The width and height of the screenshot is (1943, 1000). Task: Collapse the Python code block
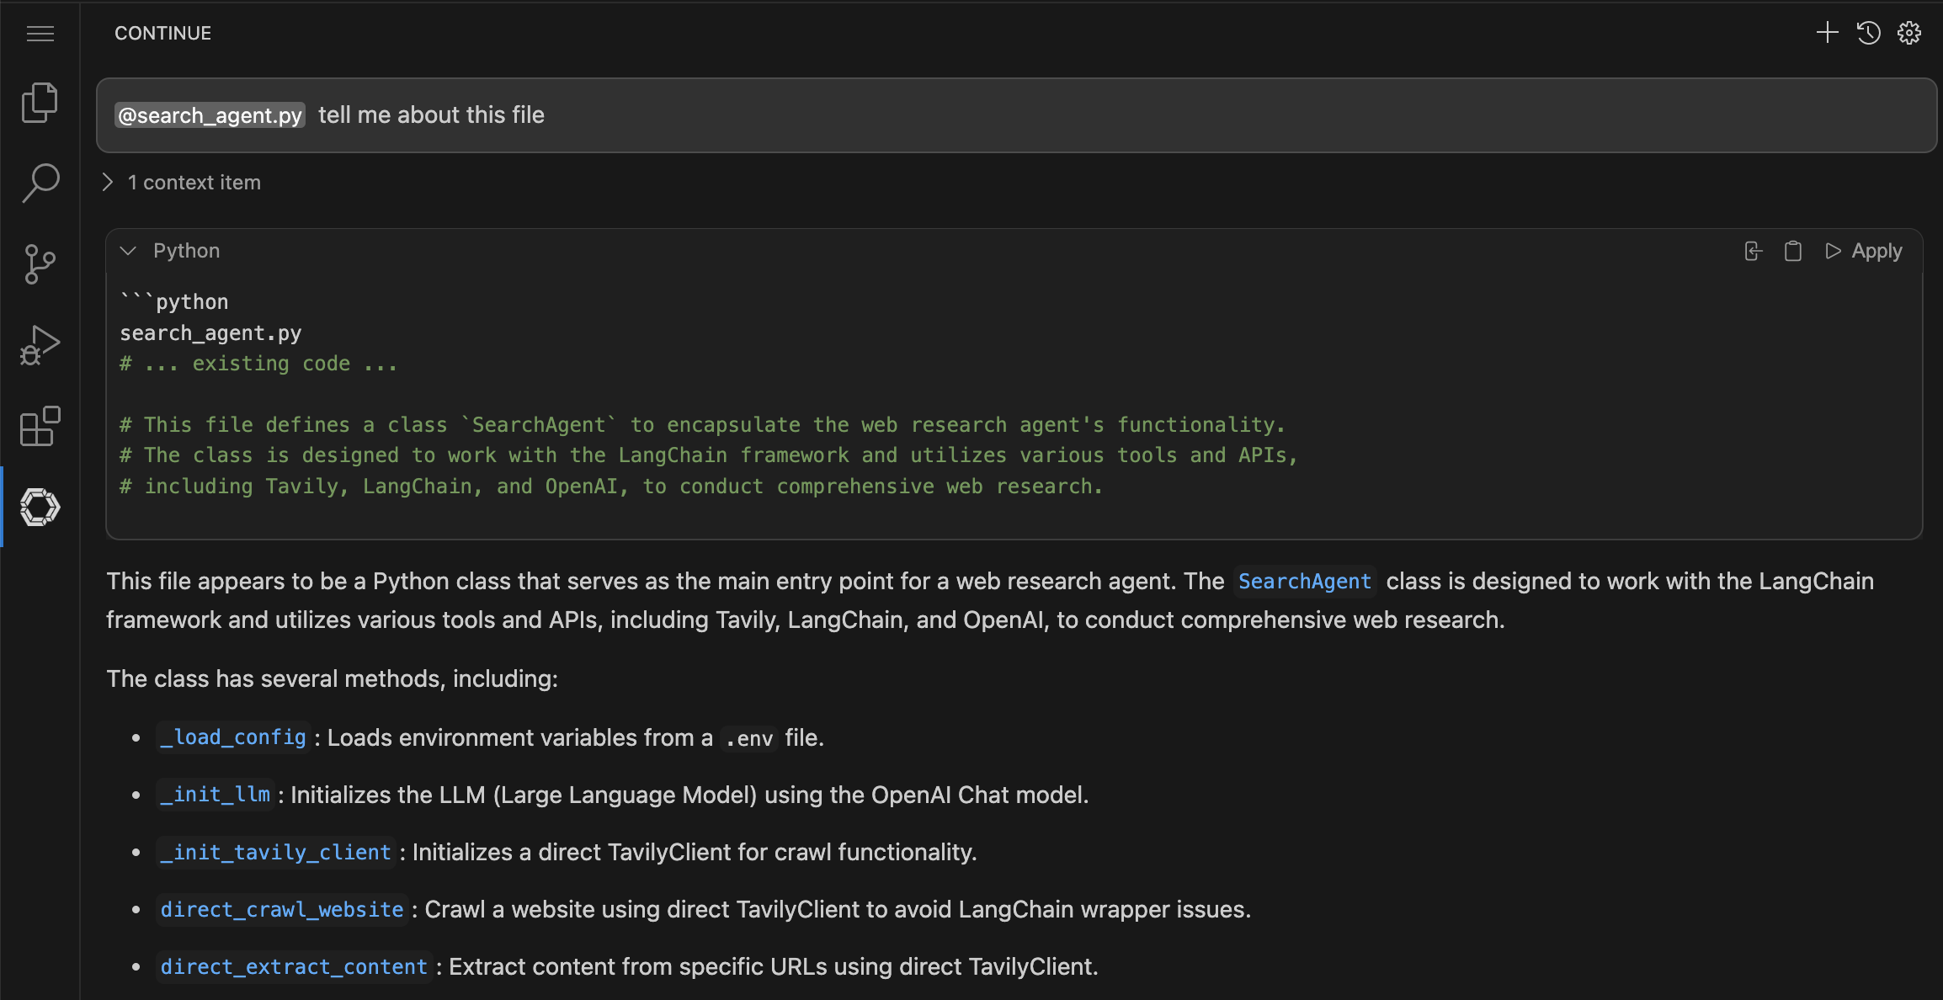point(128,250)
